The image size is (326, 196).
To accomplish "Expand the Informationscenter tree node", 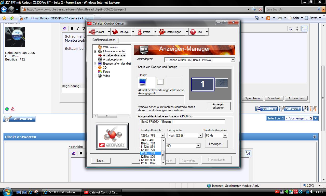I will (x=95, y=51).
